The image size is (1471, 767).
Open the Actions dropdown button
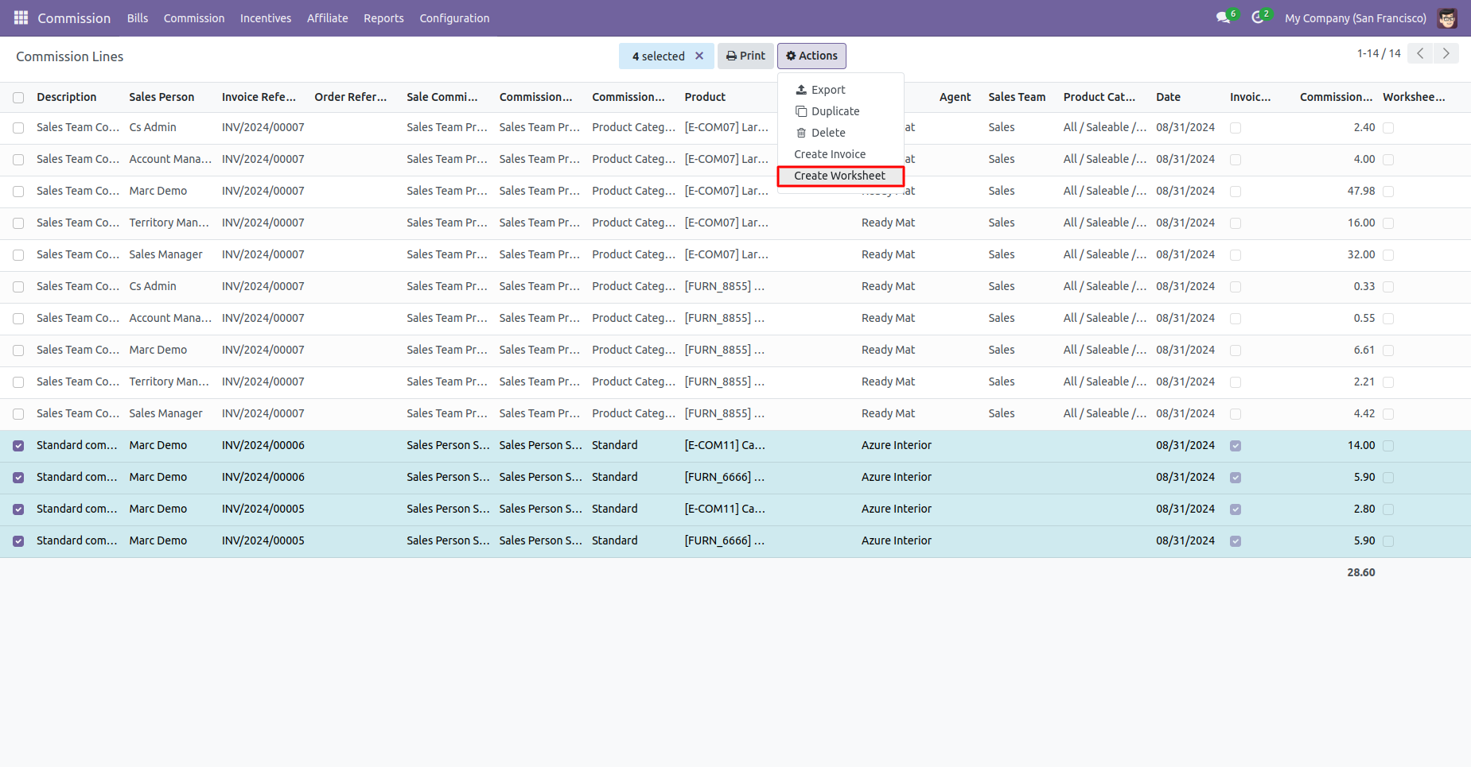coord(811,56)
